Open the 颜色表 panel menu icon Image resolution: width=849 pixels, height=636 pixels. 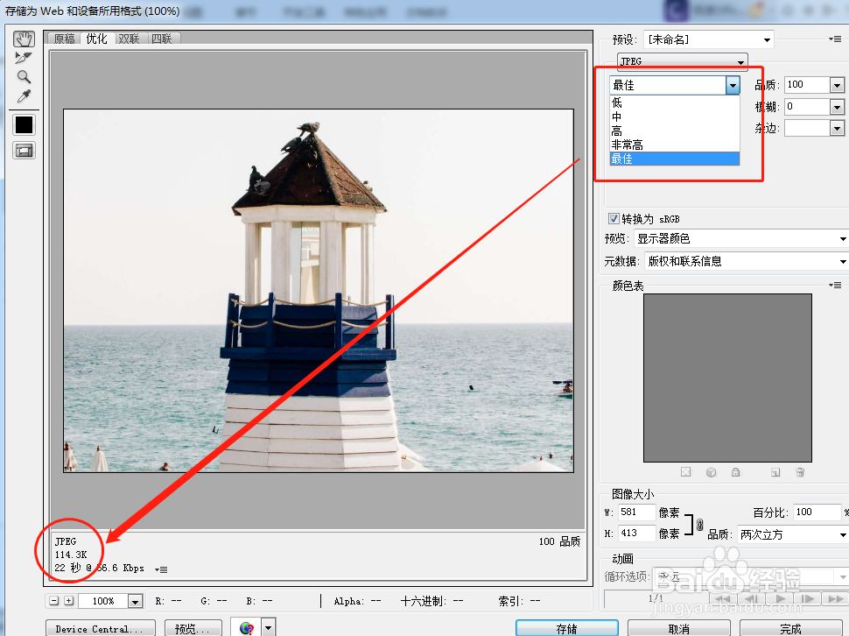tap(835, 285)
